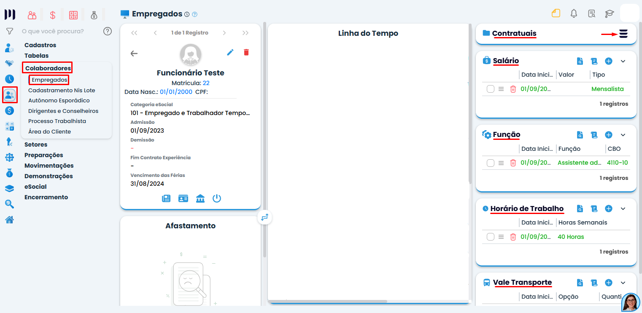Jump to first record with double-left chevrons
Viewport: 642px width, 313px height.
pos(134,33)
